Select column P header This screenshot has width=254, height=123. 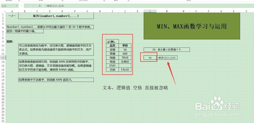pyautogui.click(x=209, y=11)
